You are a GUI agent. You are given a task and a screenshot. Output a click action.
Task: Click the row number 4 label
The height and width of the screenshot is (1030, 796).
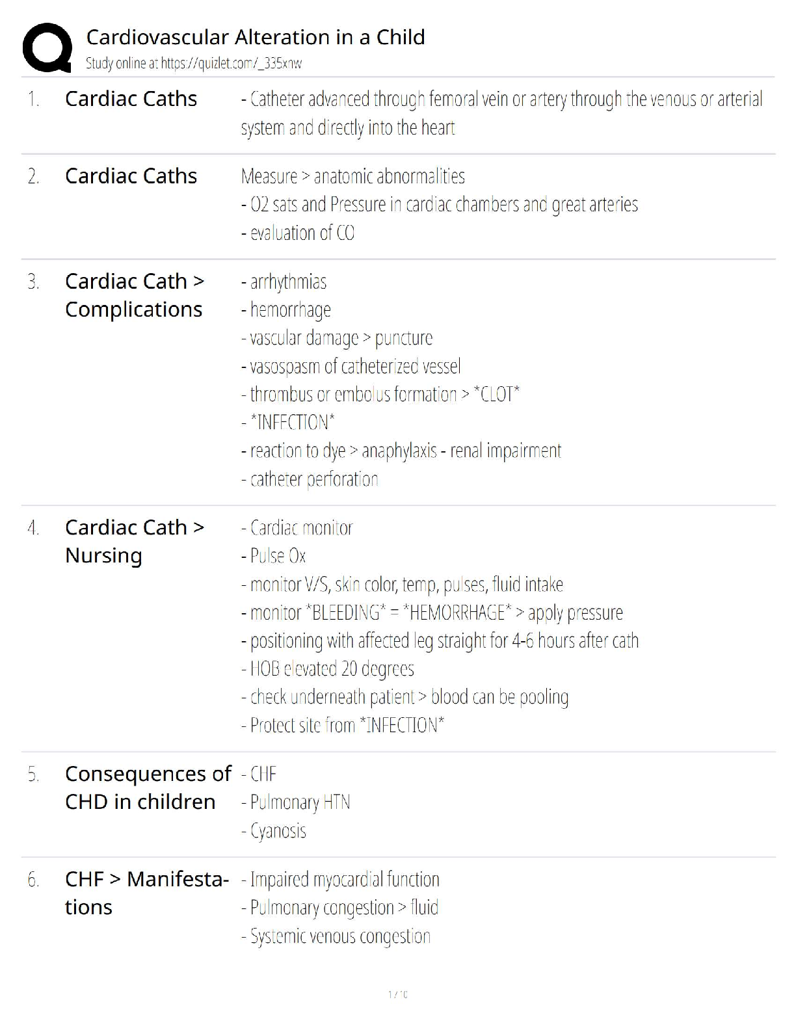click(33, 528)
